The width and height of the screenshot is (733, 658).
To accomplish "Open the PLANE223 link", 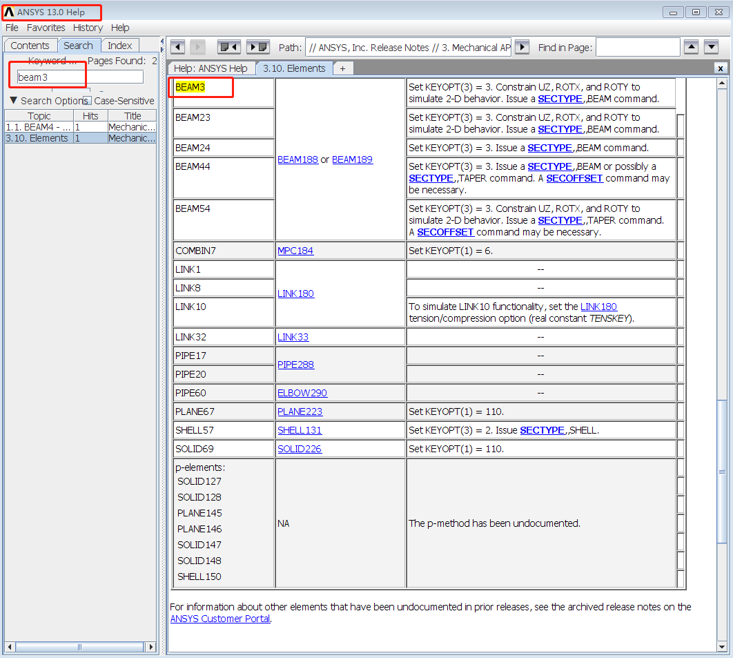I will pos(300,412).
